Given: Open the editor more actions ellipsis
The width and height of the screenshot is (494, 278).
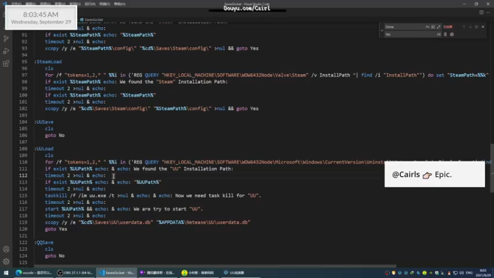Looking at the screenshot, I should [x=488, y=12].
